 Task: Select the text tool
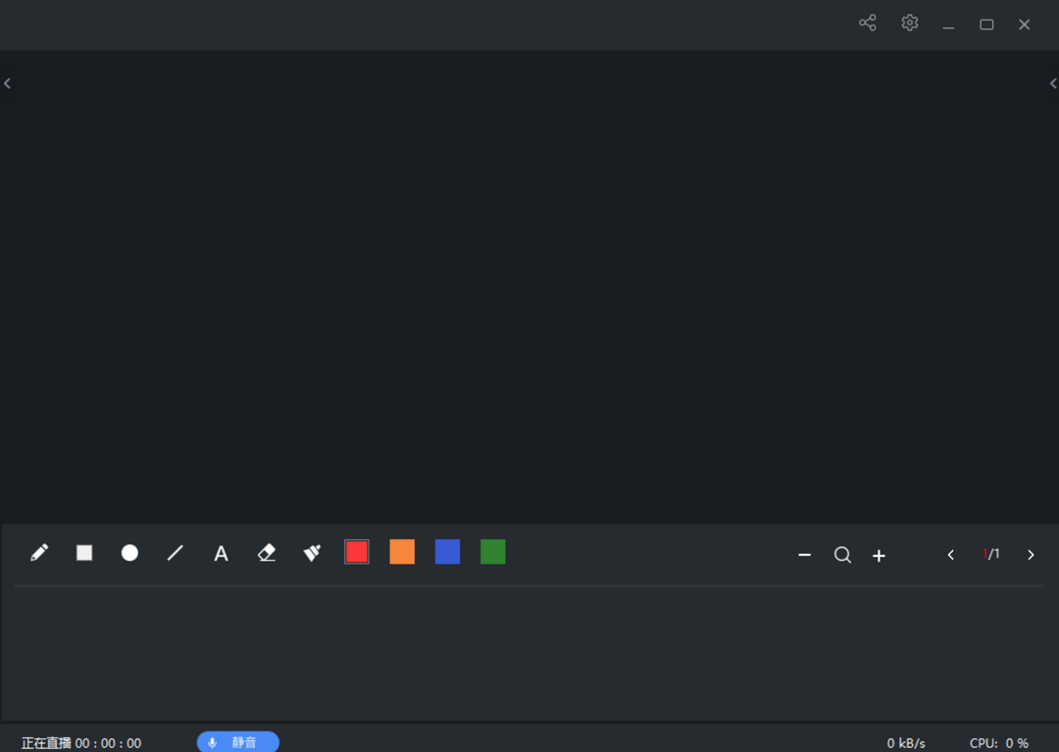pyautogui.click(x=221, y=554)
